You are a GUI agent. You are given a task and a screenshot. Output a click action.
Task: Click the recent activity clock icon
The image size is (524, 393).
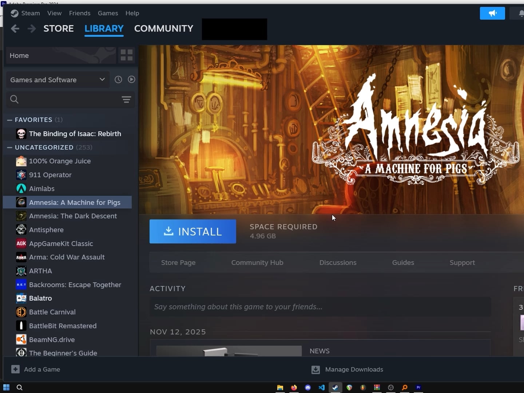(x=118, y=80)
